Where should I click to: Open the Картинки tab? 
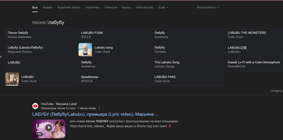[92, 7]
